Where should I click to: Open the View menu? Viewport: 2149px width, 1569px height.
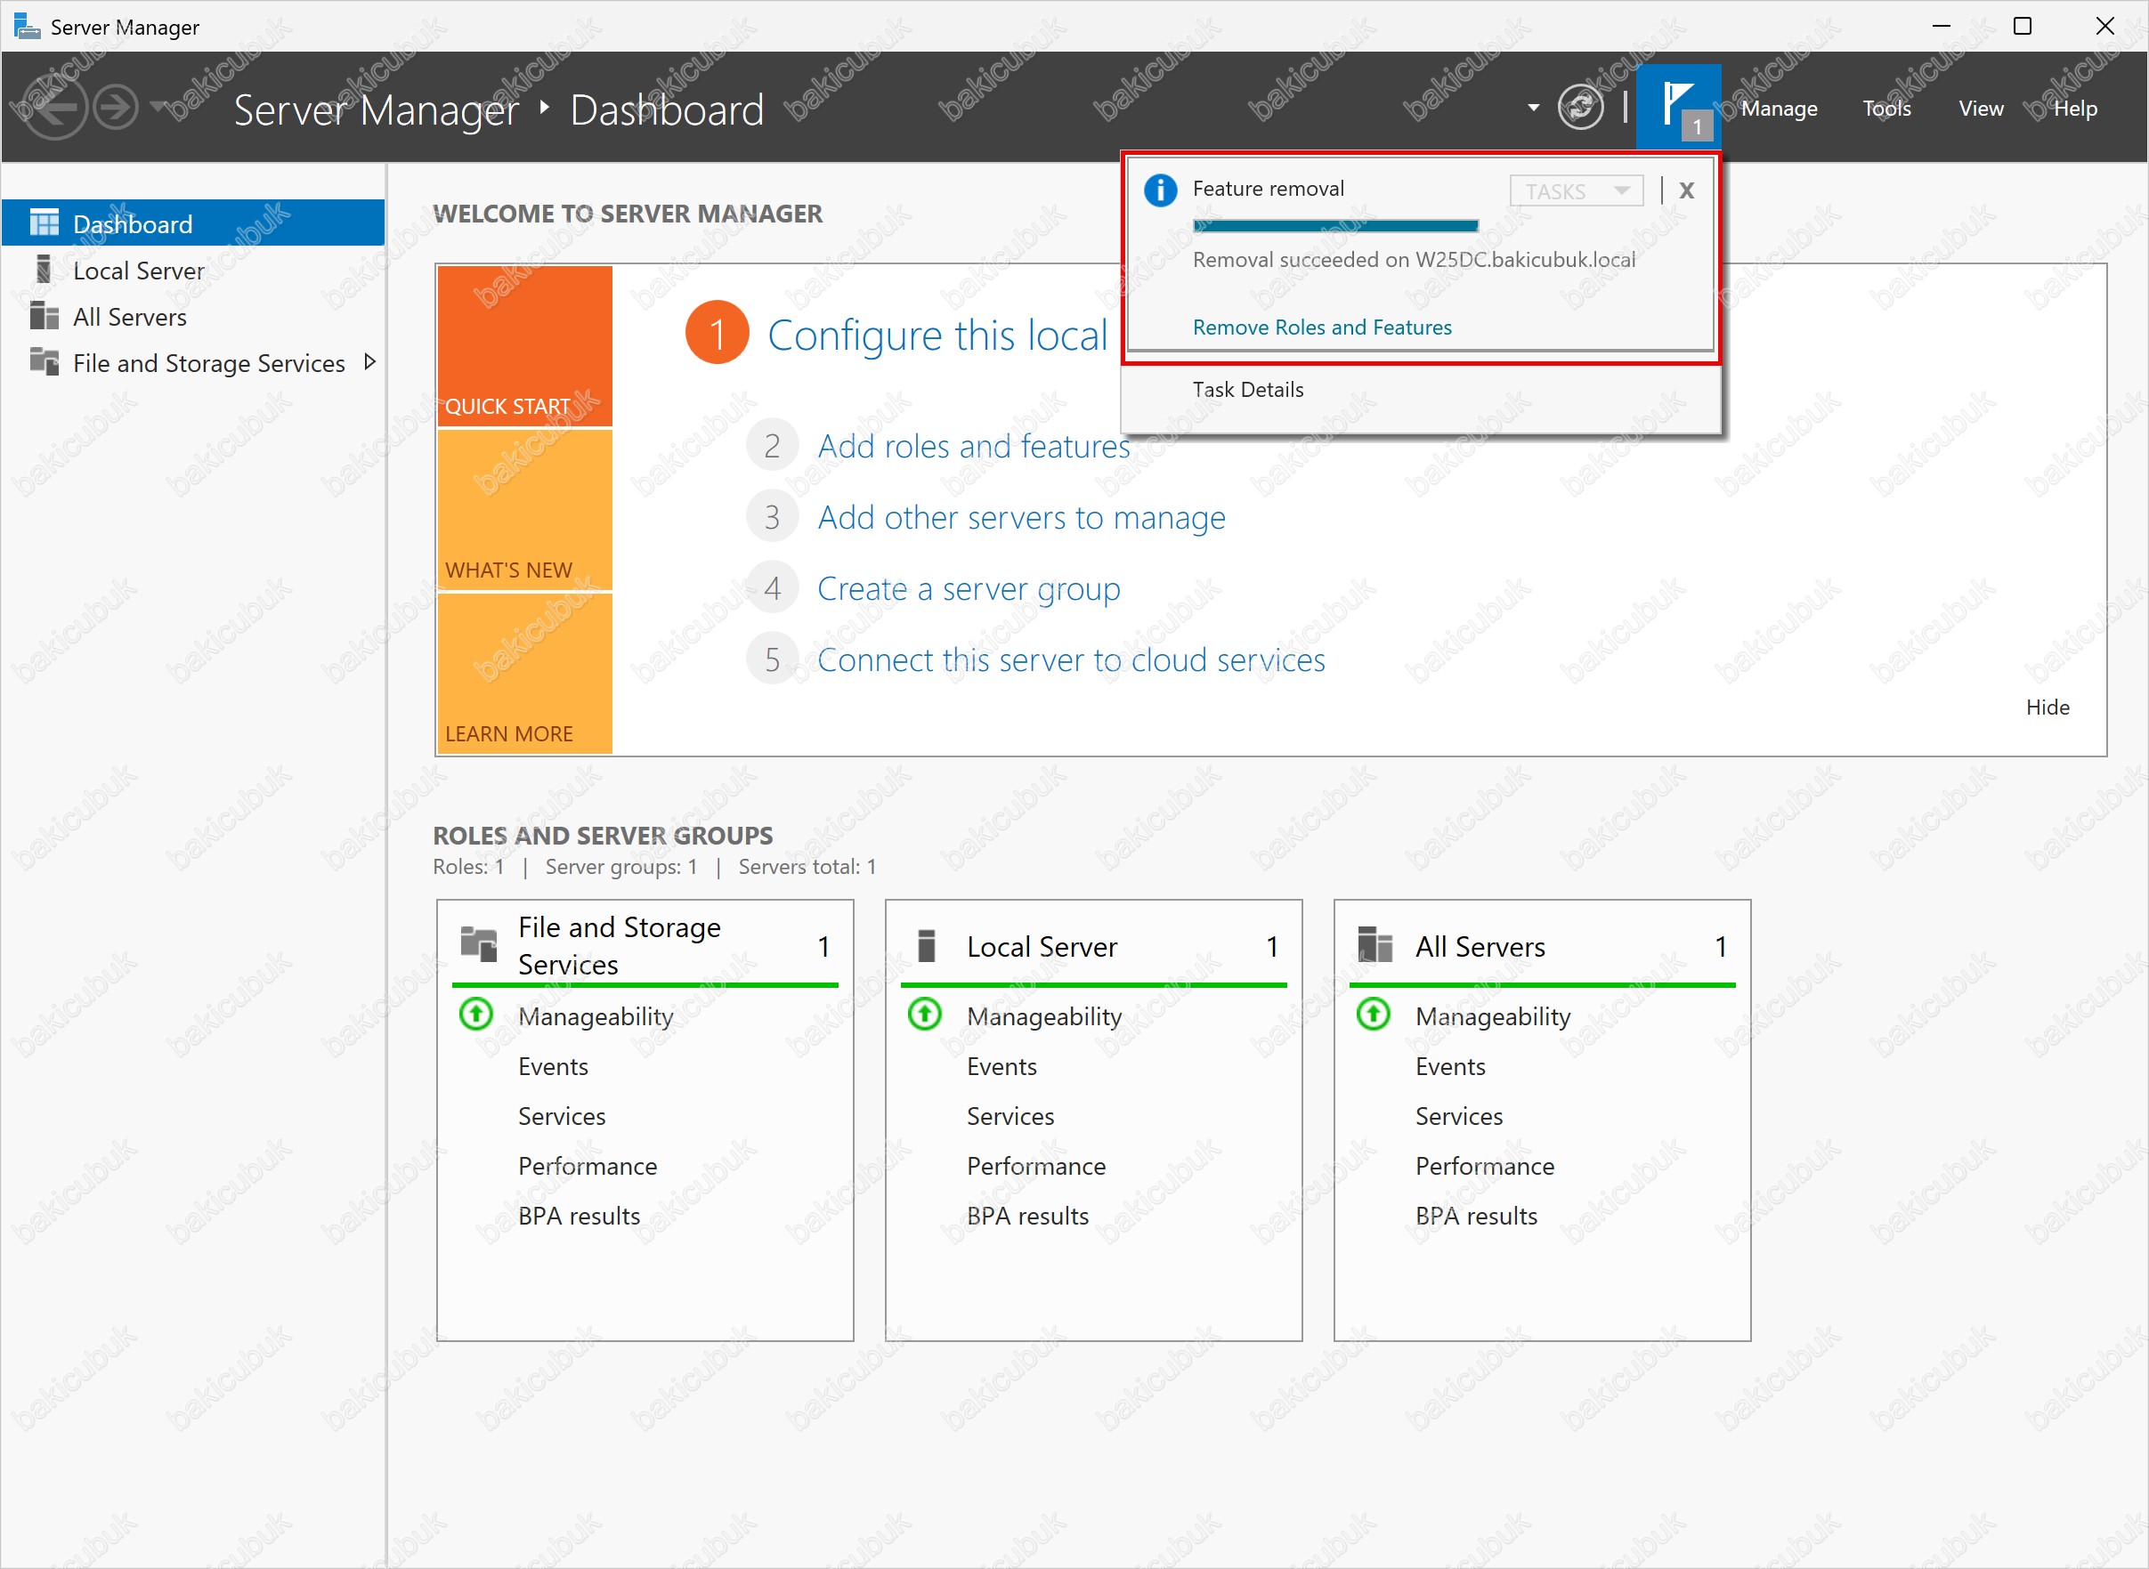[1980, 109]
